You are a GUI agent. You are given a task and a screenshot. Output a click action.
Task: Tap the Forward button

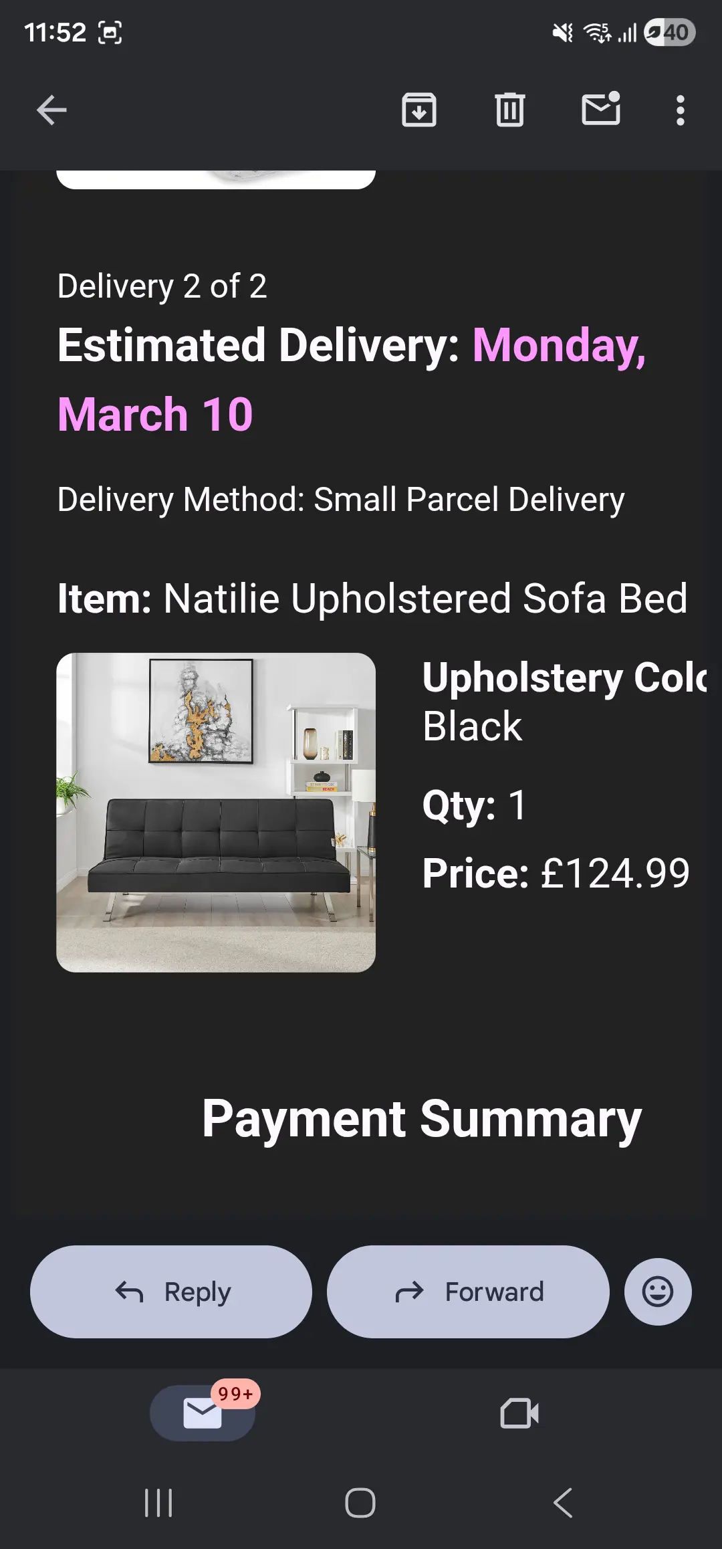click(x=468, y=1292)
